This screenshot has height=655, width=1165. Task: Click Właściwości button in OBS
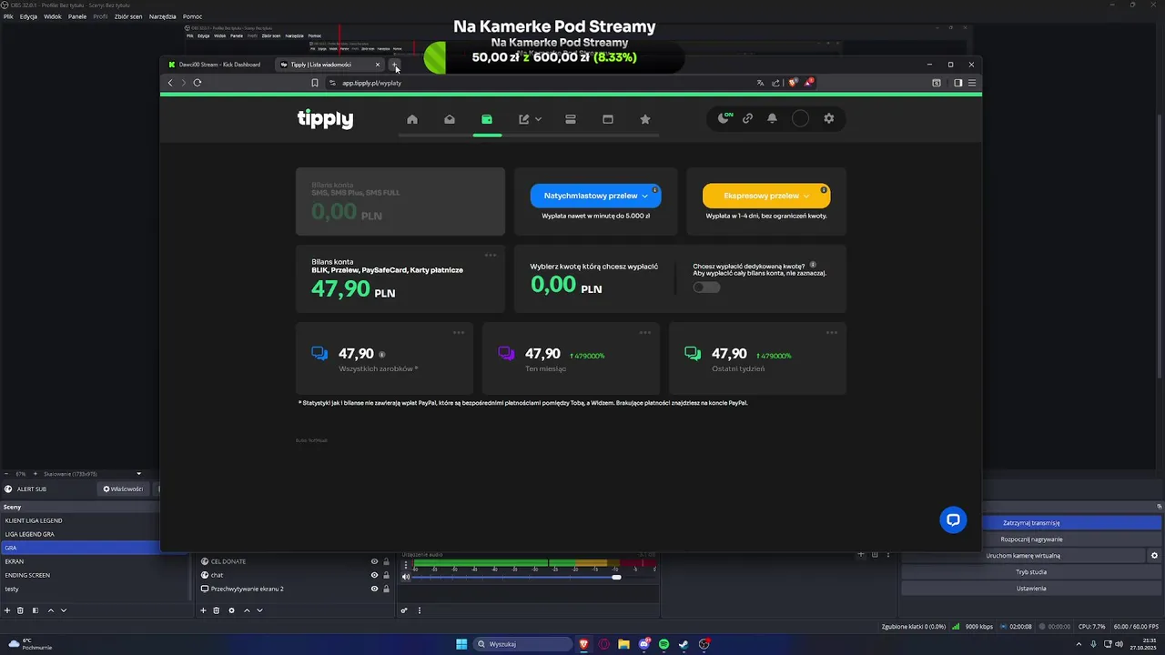coord(123,489)
